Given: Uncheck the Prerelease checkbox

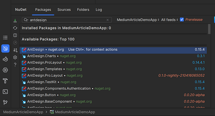Looking at the screenshot, I should pos(182,20).
